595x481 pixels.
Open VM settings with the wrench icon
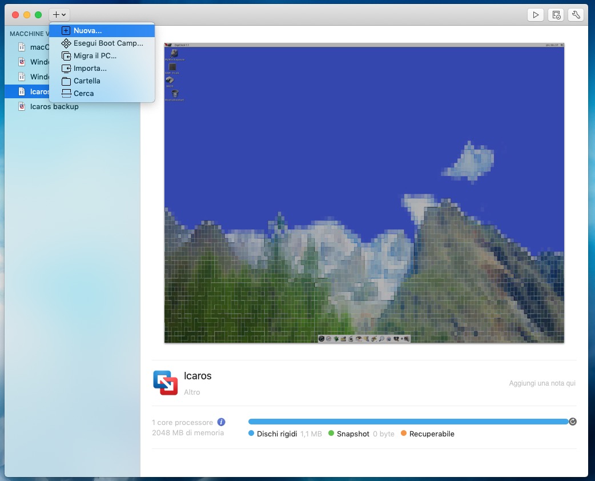click(x=576, y=15)
